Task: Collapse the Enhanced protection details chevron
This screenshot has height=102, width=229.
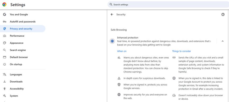Action: pos(223,41)
